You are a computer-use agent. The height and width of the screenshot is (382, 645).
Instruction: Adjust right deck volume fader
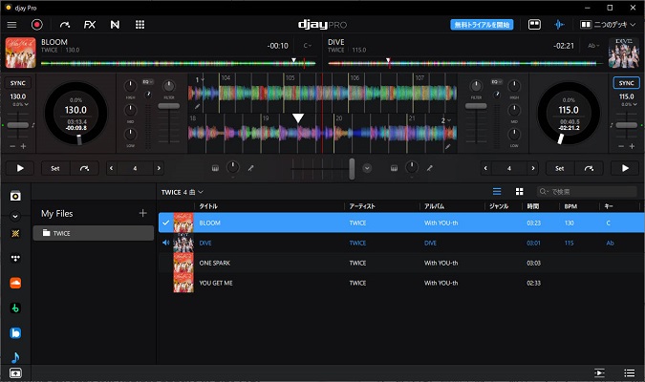(x=476, y=106)
